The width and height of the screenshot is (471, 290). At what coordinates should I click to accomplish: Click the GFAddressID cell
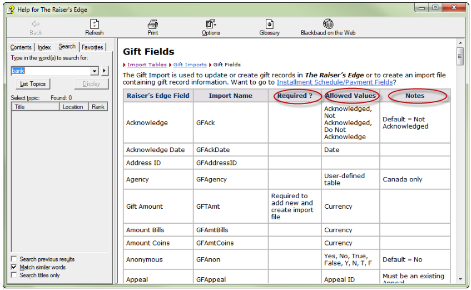[x=230, y=163]
